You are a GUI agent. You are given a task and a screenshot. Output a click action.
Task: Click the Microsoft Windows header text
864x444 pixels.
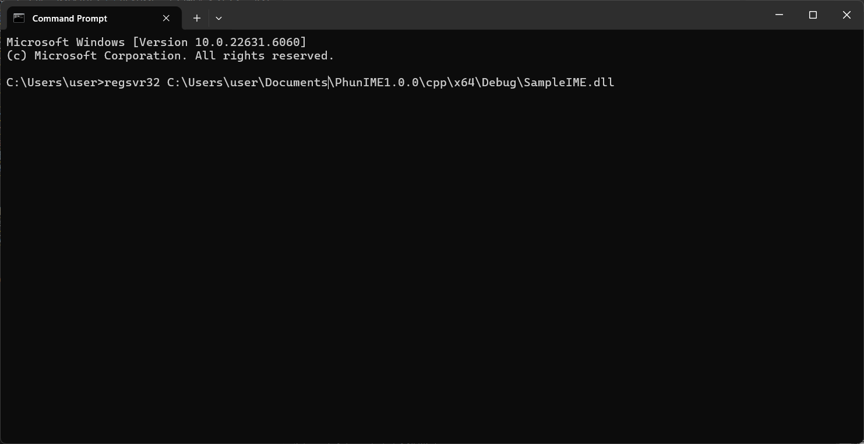[x=65, y=43]
